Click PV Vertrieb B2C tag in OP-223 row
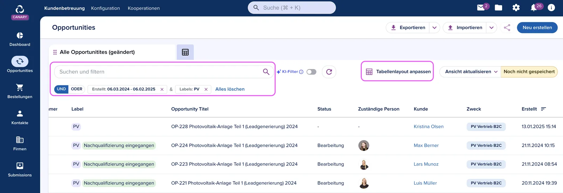The width and height of the screenshot is (563, 193). pos(486,164)
